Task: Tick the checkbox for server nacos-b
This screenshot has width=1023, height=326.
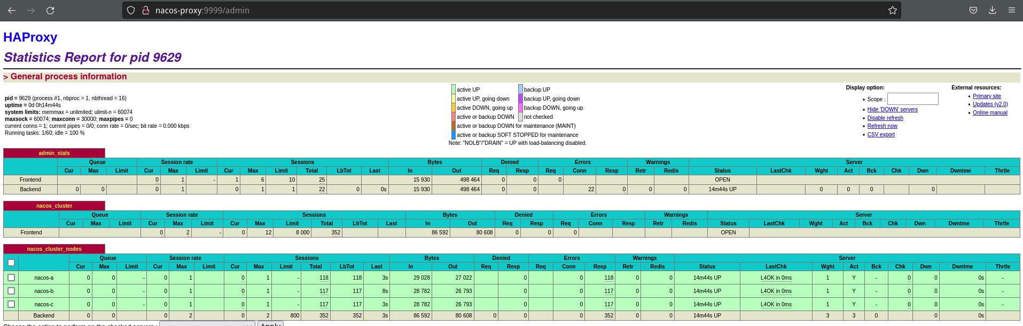Action: [x=11, y=291]
